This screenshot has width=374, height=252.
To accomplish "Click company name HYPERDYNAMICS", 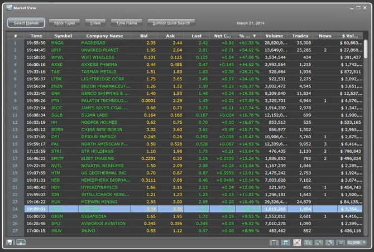I will pyautogui.click(x=99, y=187).
